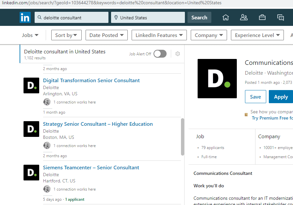293x205 pixels.
Task: Open the Home icon in navigation
Action: coord(226,17)
